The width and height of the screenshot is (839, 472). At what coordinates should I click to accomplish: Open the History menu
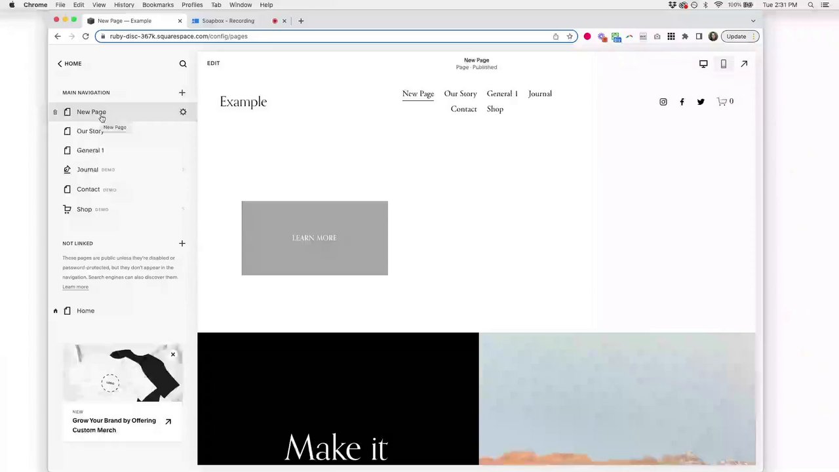pyautogui.click(x=124, y=5)
